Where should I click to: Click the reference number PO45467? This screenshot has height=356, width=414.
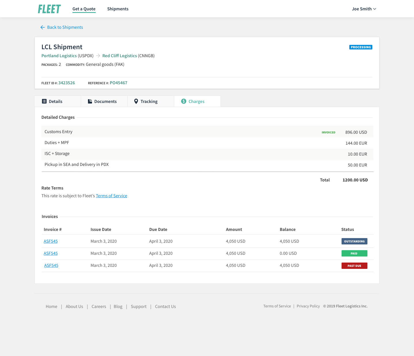click(118, 83)
